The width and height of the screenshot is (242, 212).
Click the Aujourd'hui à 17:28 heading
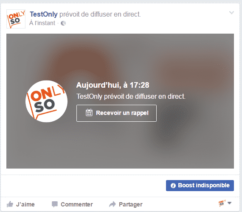pyautogui.click(x=113, y=85)
